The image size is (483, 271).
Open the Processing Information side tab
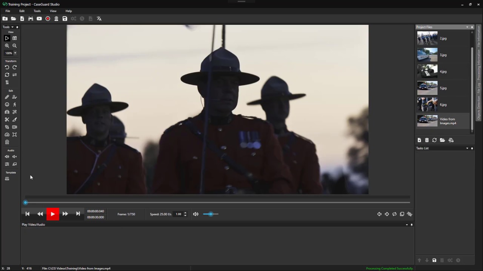point(479,65)
